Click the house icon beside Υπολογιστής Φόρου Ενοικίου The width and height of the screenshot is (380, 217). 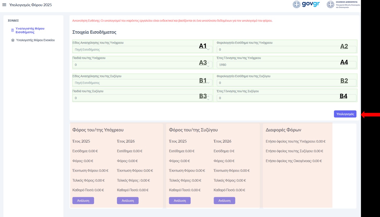tap(13, 40)
